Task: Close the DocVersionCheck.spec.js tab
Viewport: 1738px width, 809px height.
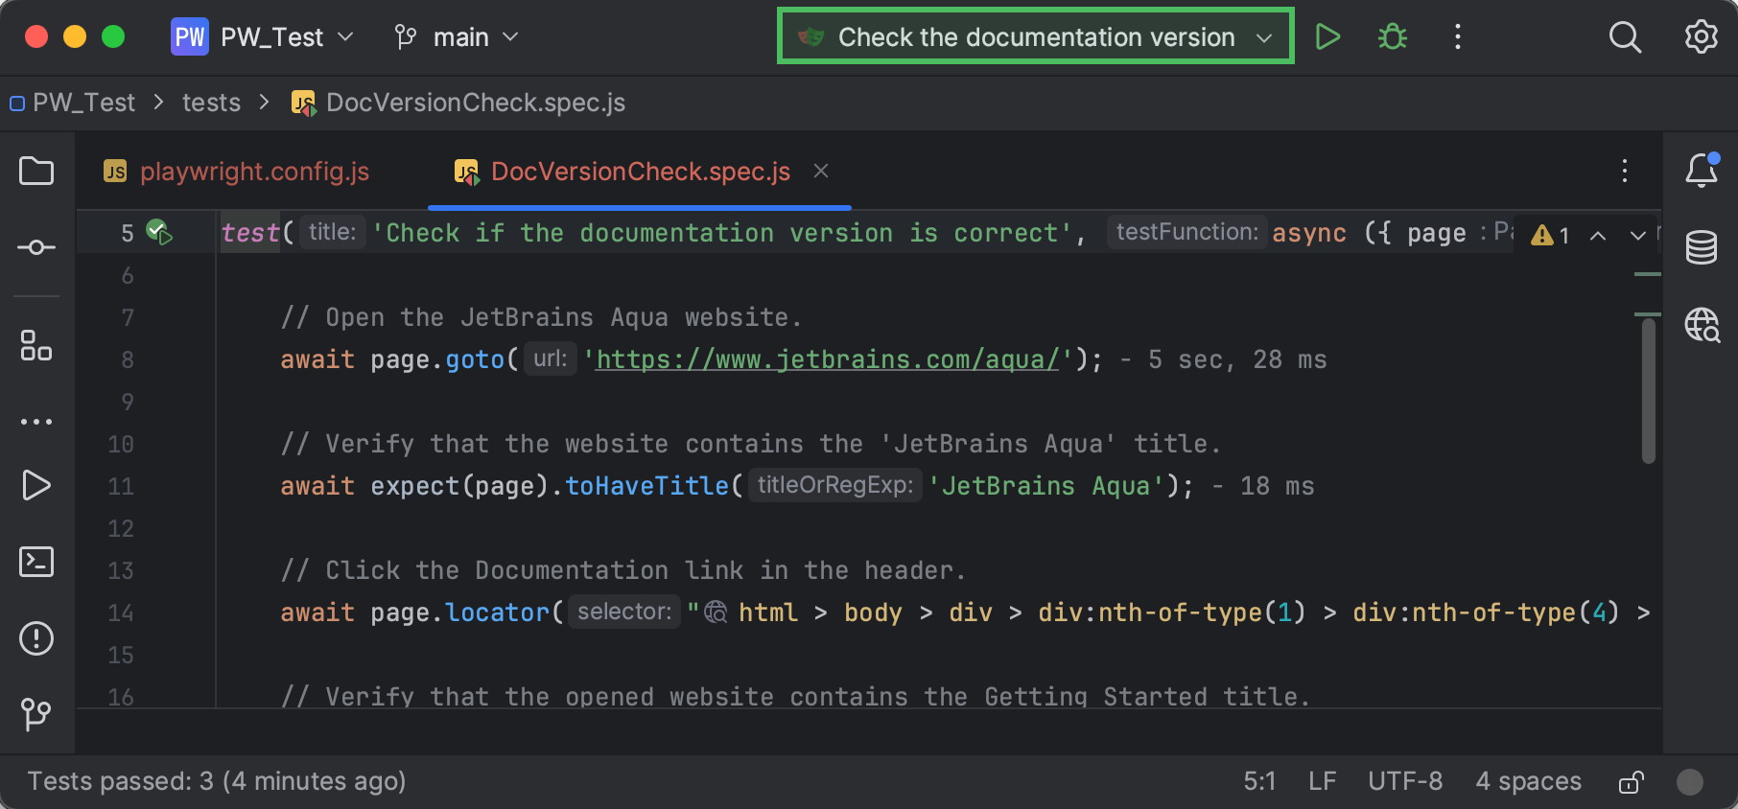Action: point(821,171)
